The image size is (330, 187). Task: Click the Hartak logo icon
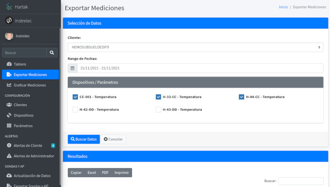point(9,7)
